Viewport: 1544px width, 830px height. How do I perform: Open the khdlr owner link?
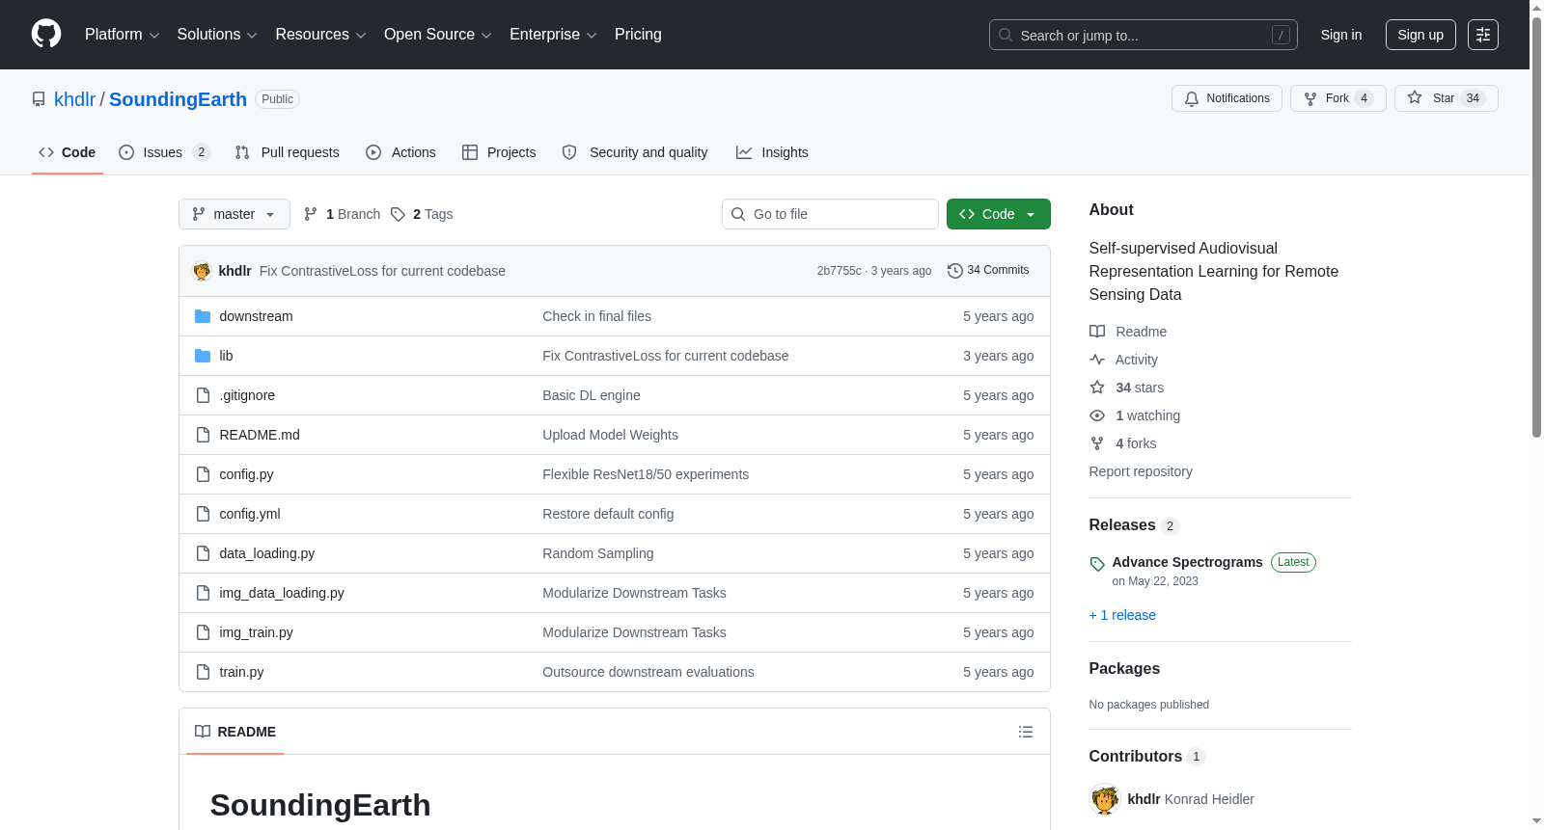pos(74,99)
